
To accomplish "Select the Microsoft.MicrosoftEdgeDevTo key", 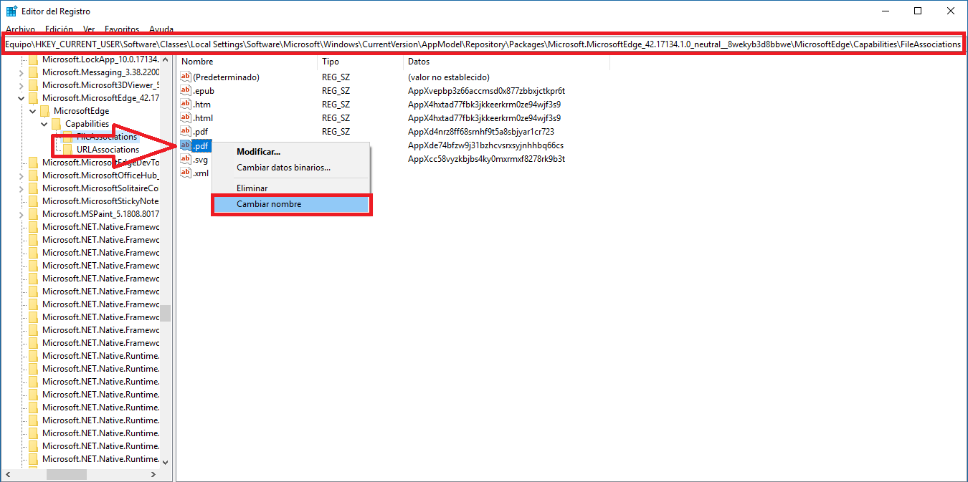I will [x=100, y=163].
